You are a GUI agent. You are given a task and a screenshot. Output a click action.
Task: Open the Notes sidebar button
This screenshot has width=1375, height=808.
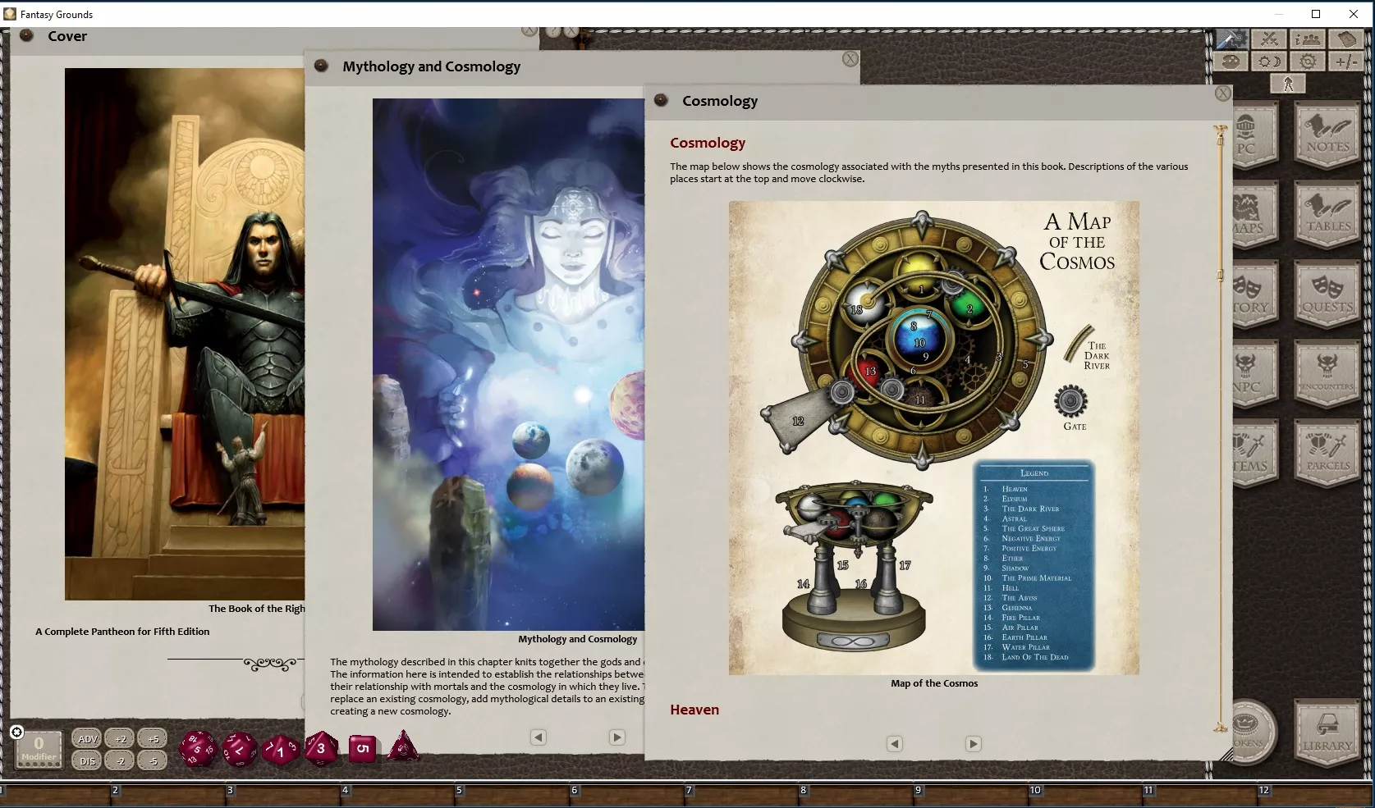tap(1327, 136)
